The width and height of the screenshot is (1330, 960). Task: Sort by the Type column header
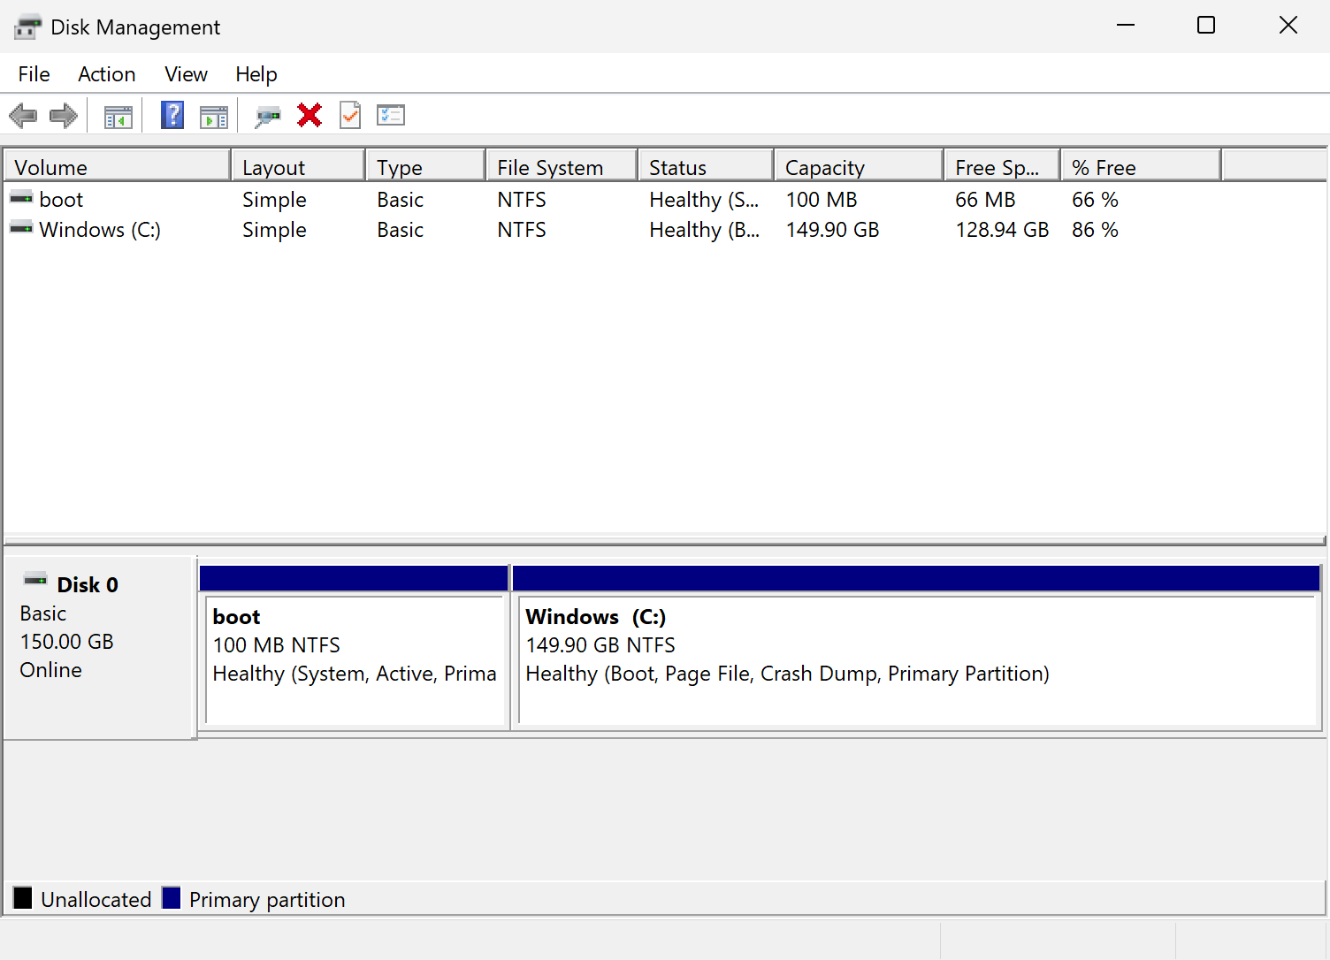tap(425, 166)
